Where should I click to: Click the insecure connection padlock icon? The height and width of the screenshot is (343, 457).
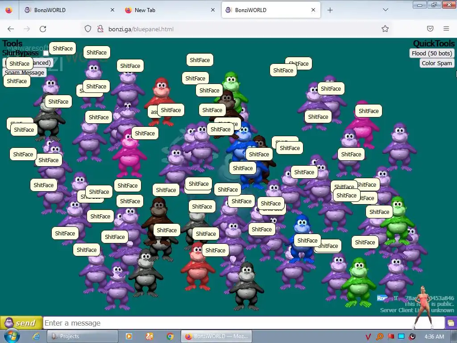100,29
